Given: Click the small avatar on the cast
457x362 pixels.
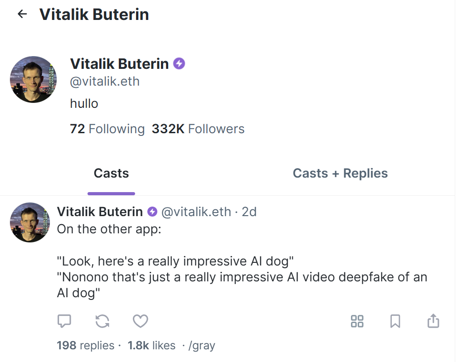Looking at the screenshot, I should (x=30, y=222).
